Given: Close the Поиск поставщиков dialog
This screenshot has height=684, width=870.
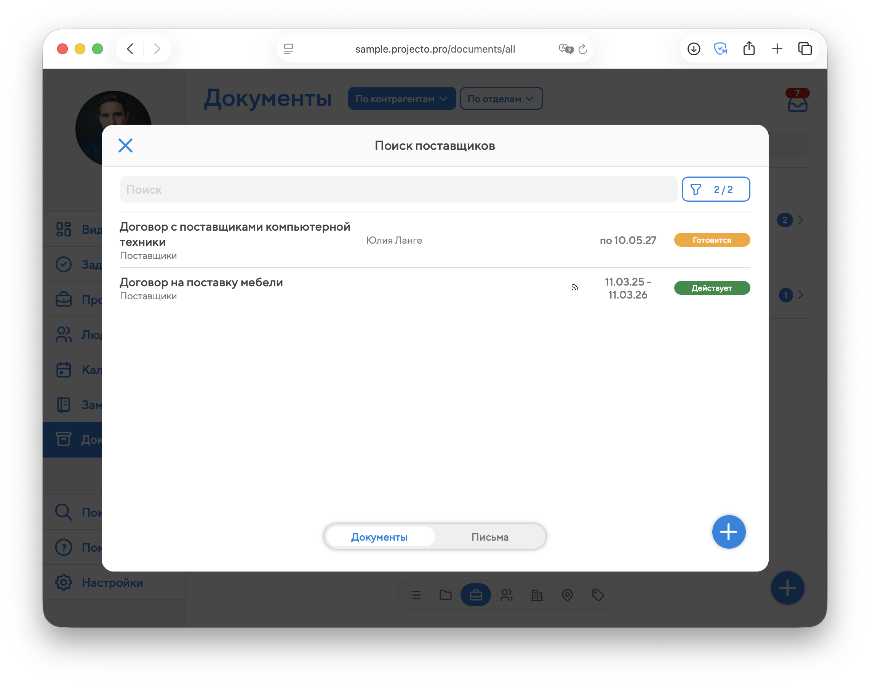Looking at the screenshot, I should click(x=125, y=145).
